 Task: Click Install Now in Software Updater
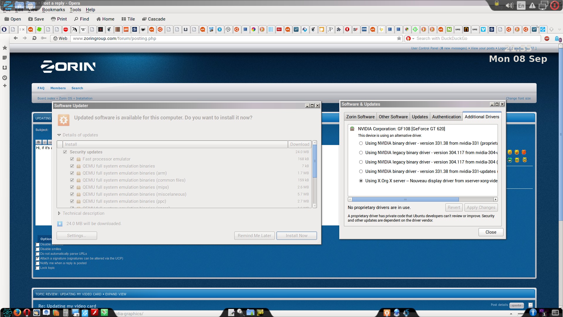(x=297, y=236)
